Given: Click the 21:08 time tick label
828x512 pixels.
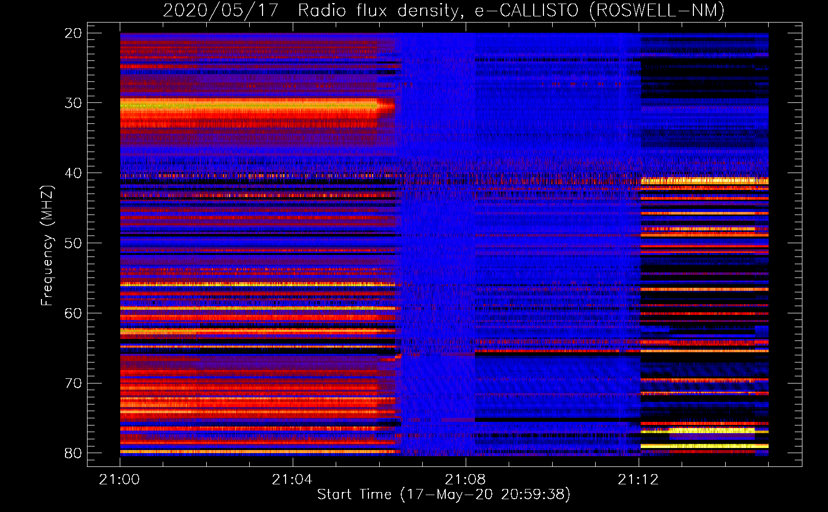Looking at the screenshot, I should click(466, 480).
